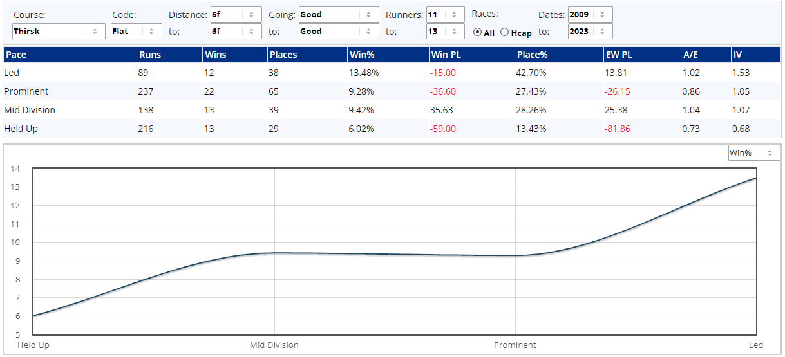Open the Going 'to' Good dropdown

[x=339, y=31]
